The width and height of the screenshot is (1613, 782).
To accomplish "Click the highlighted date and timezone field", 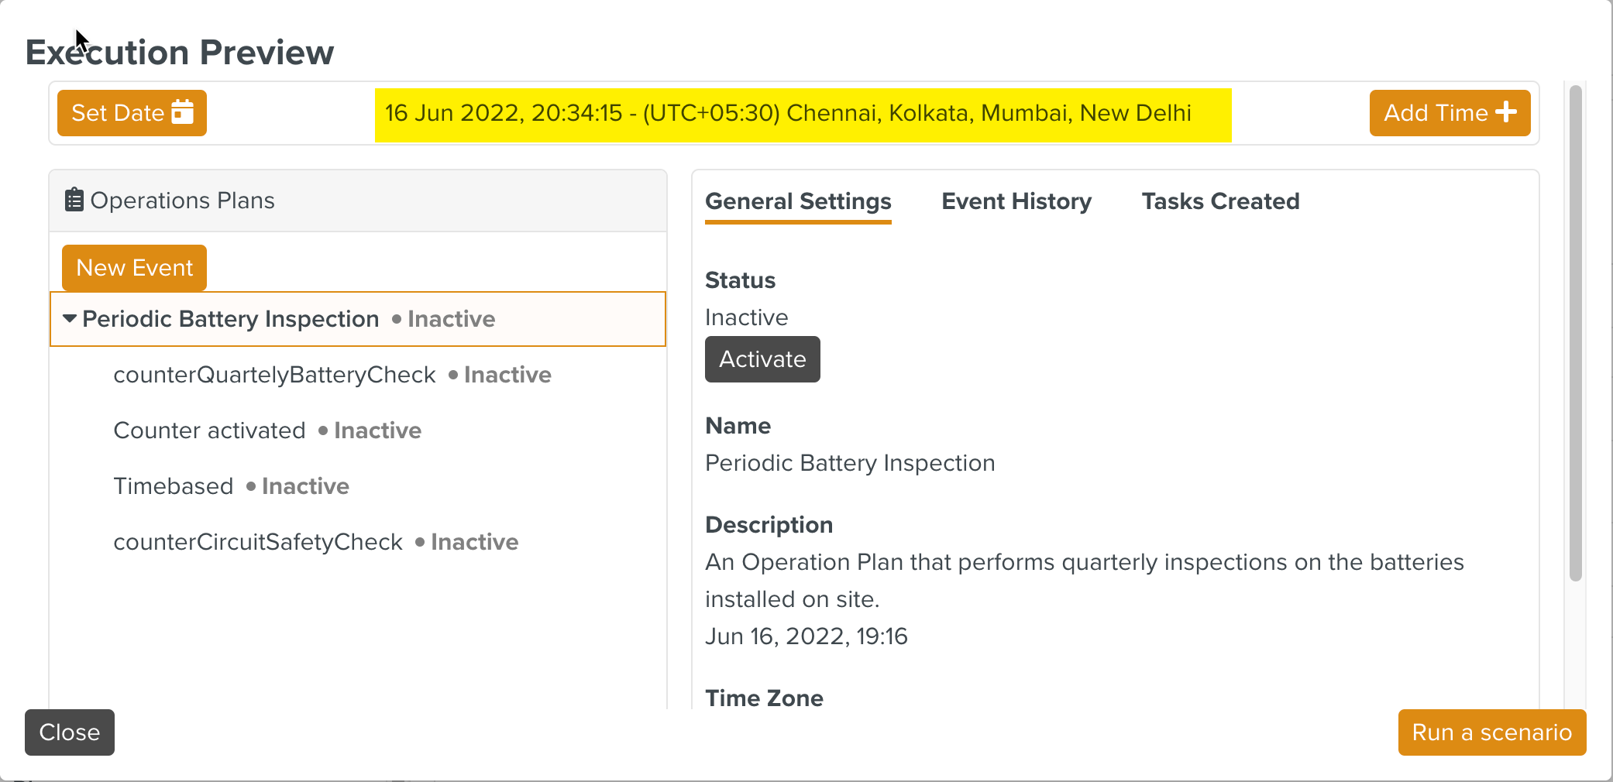I will tap(803, 114).
